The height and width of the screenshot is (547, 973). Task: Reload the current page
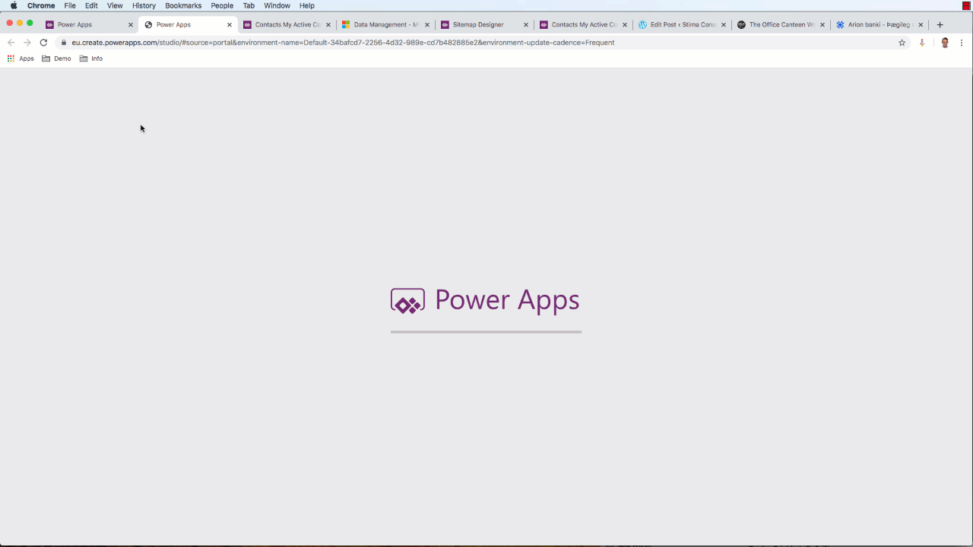(x=43, y=43)
